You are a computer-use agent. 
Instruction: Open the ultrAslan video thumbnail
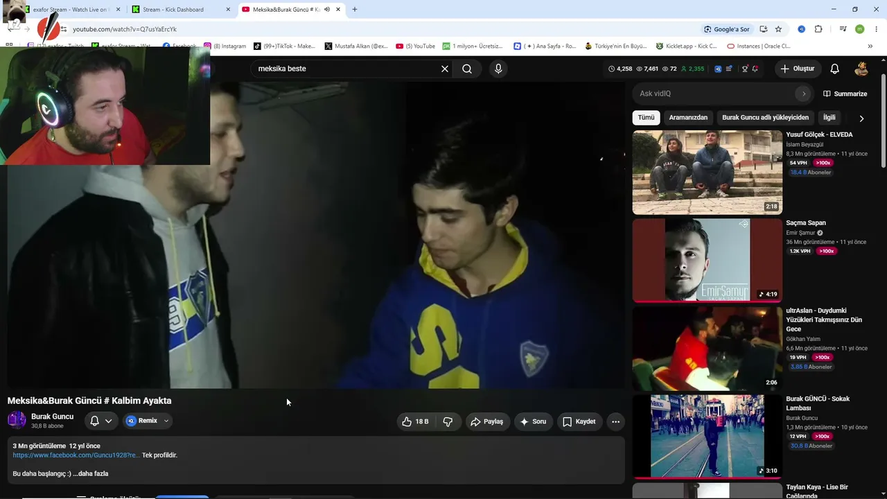[708, 349]
